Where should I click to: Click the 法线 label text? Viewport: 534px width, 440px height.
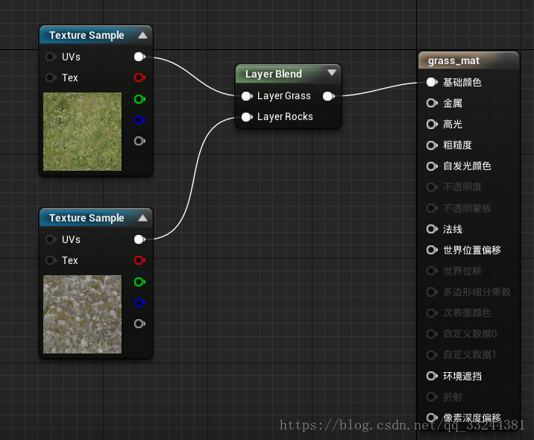point(452,229)
